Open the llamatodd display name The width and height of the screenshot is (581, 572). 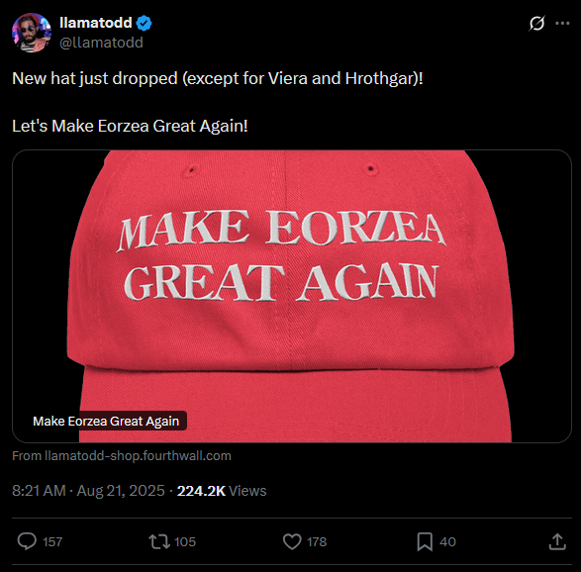[x=96, y=23]
